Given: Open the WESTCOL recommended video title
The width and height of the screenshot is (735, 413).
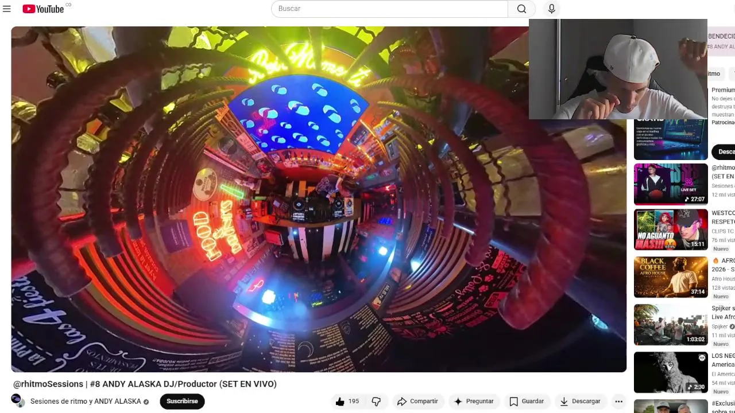Looking at the screenshot, I should (x=723, y=217).
